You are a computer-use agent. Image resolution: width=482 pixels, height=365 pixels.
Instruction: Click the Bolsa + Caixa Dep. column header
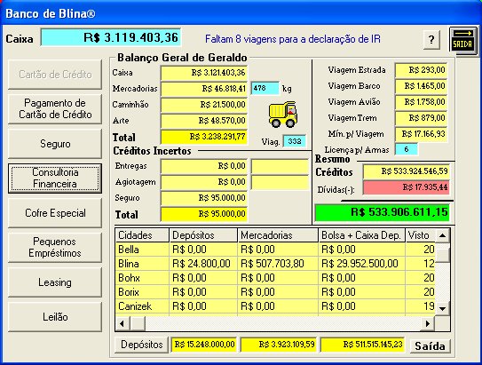pyautogui.click(x=362, y=235)
